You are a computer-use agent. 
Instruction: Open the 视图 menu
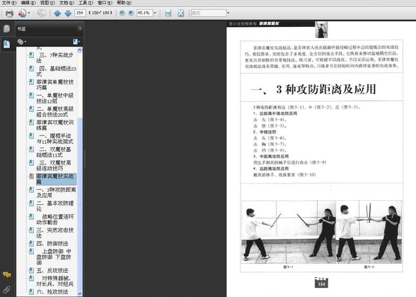pos(47,3)
